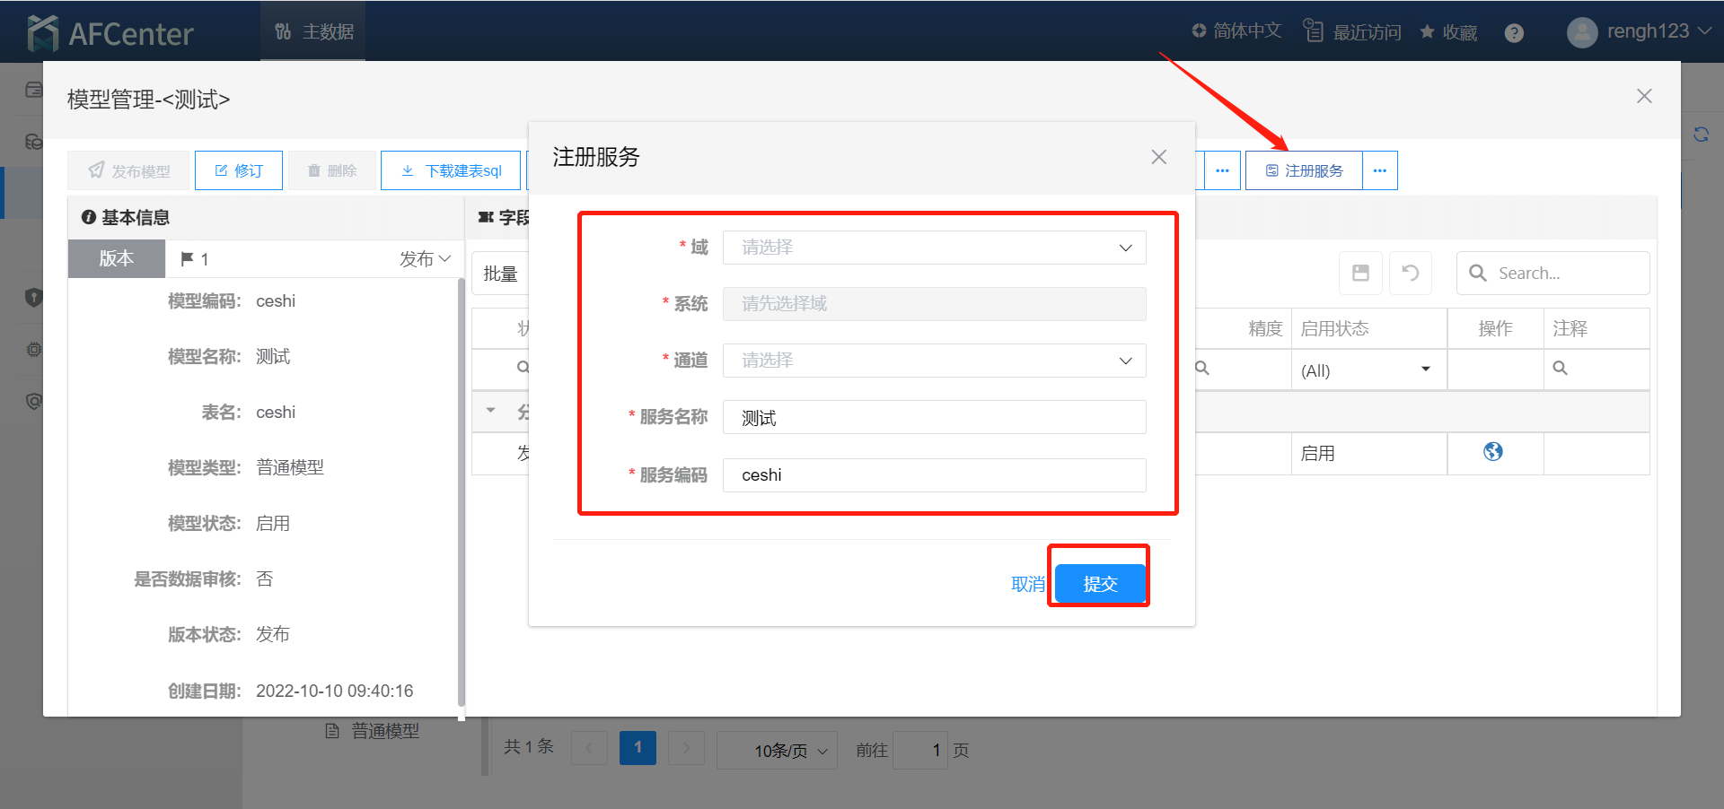Click the 服务名称 input field

(x=934, y=418)
